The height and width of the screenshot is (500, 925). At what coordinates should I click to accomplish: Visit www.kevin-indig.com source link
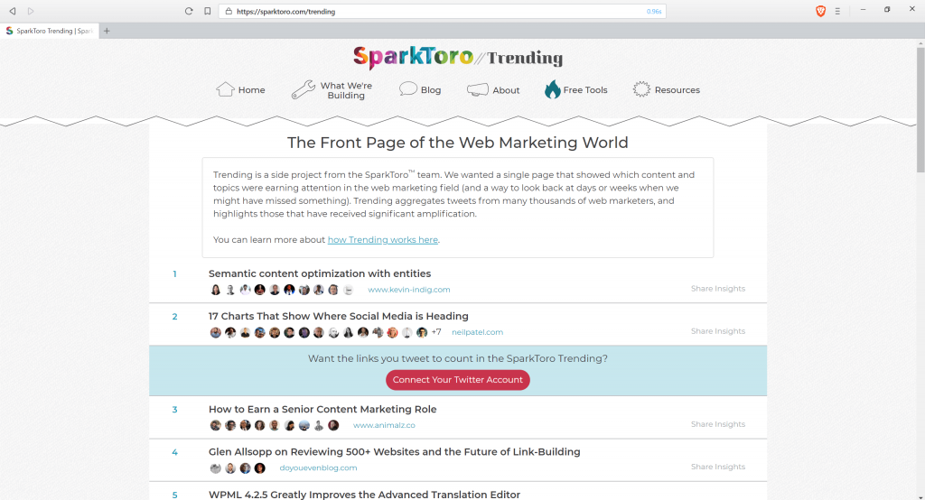[x=409, y=290]
